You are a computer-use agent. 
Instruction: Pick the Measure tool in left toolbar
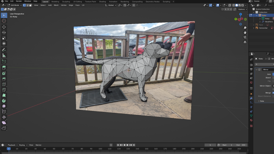coord(4,55)
